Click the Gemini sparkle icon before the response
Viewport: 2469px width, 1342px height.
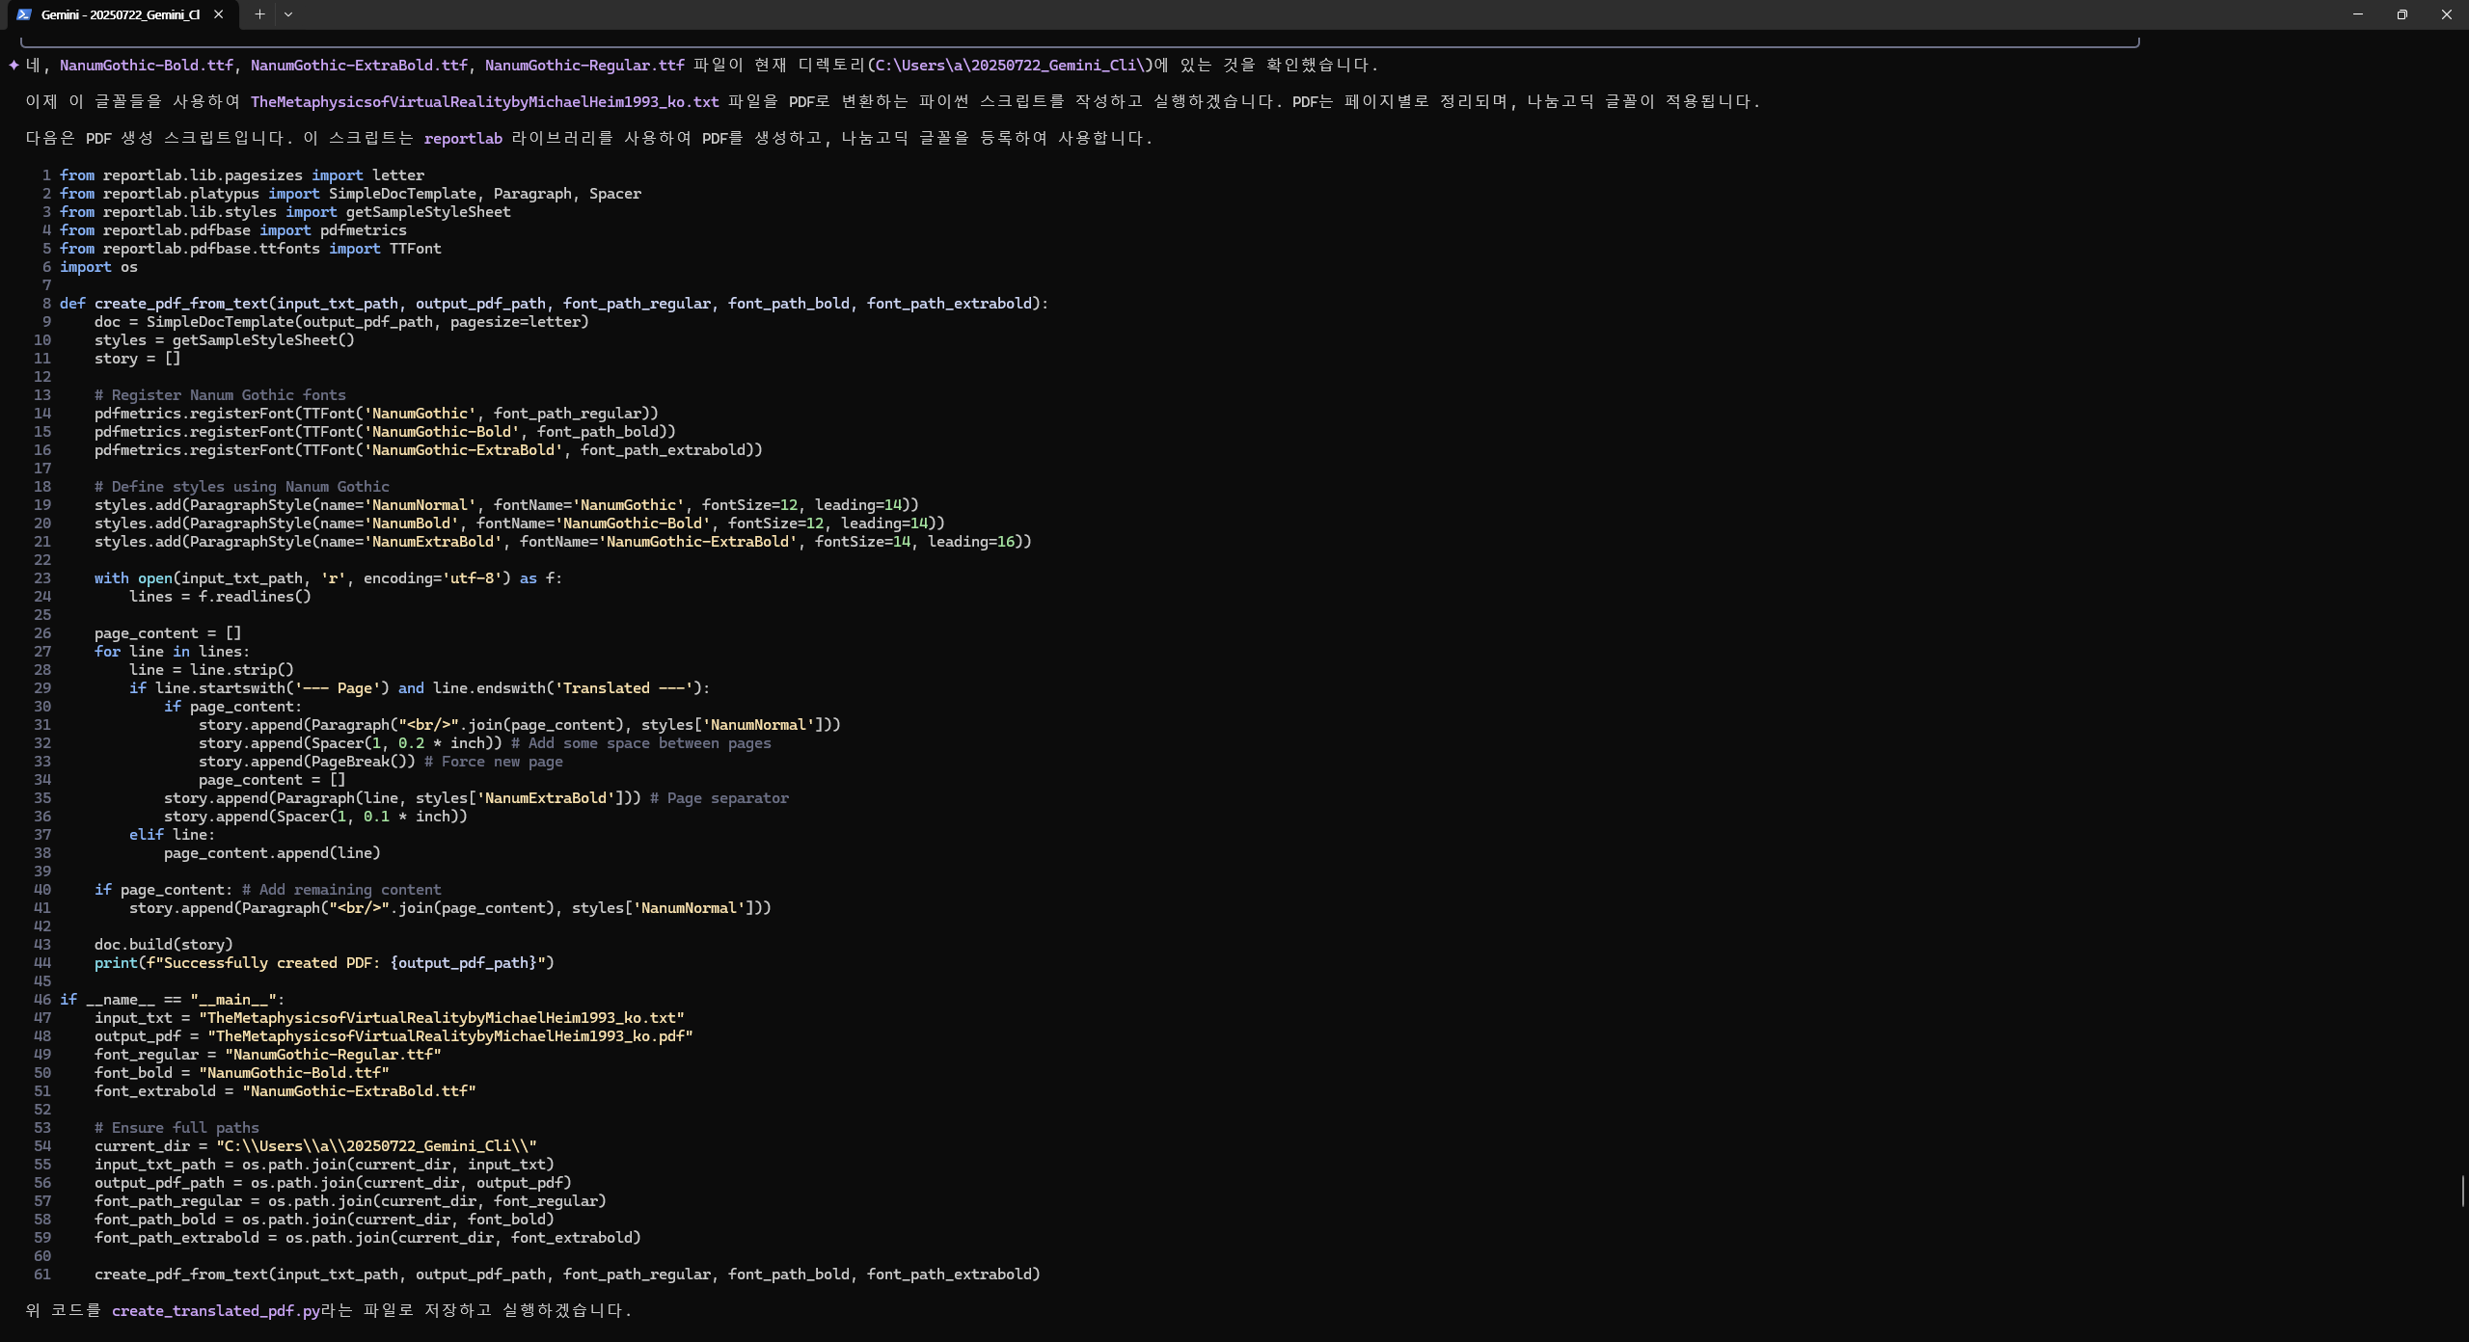[14, 66]
